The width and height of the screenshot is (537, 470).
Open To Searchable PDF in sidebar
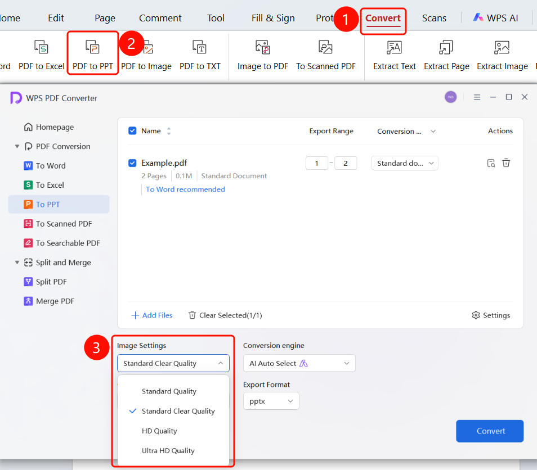(x=62, y=243)
